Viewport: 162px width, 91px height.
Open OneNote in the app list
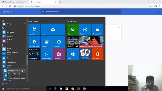click(x=14, y=41)
